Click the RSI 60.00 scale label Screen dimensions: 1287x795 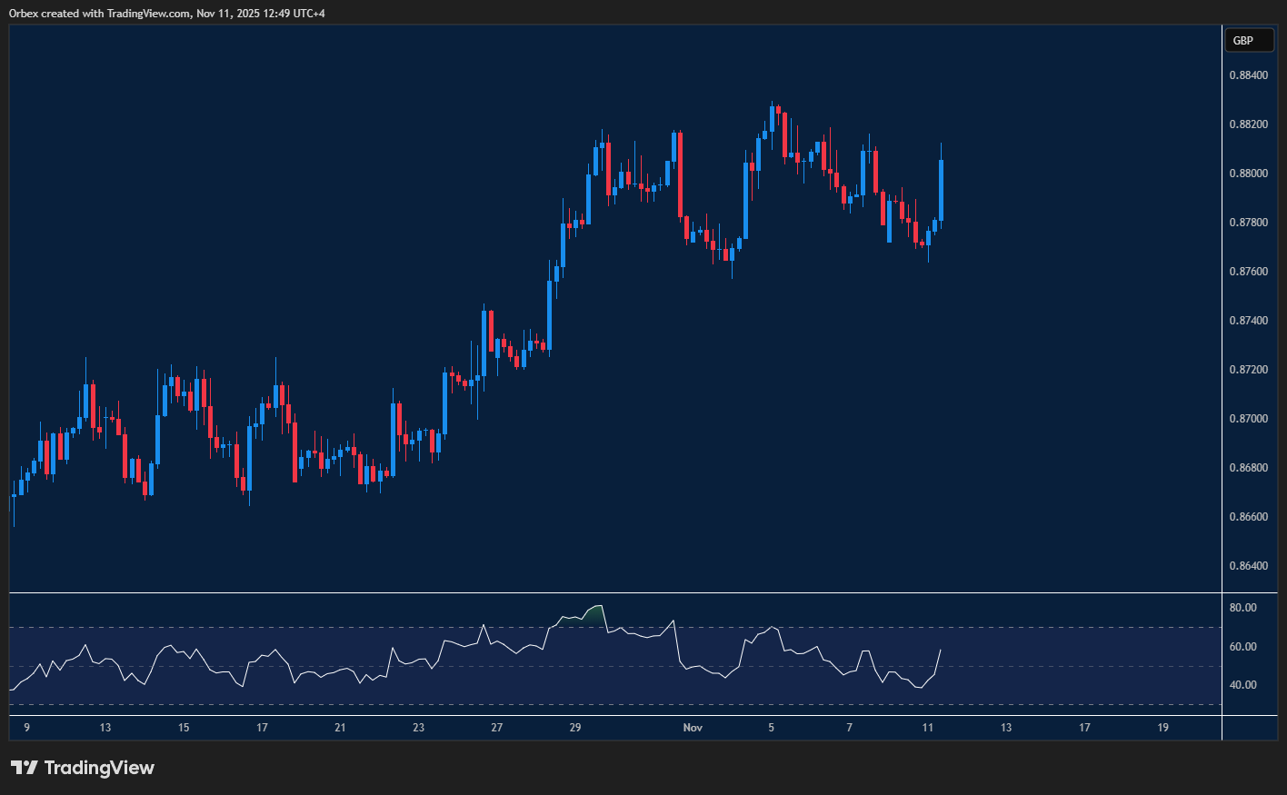pyautogui.click(x=1242, y=647)
